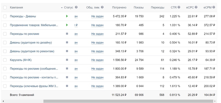Show the eCPC help question icon
This screenshot has height=103, width=221.
(196, 7)
